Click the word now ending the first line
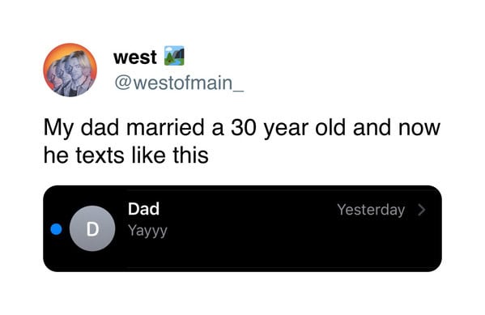Viewport: 485px width, 315px height. [x=419, y=129]
